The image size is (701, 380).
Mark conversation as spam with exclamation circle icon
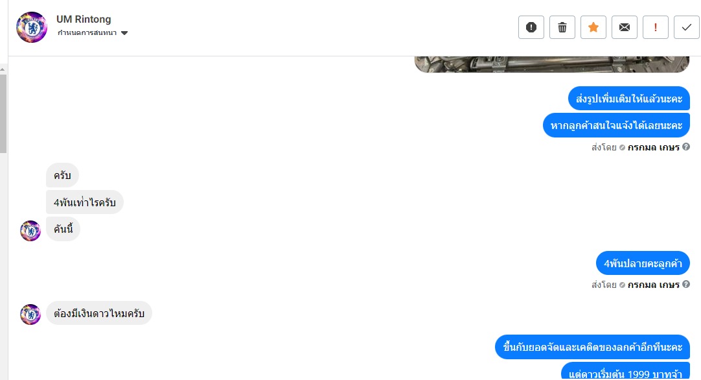tap(531, 27)
